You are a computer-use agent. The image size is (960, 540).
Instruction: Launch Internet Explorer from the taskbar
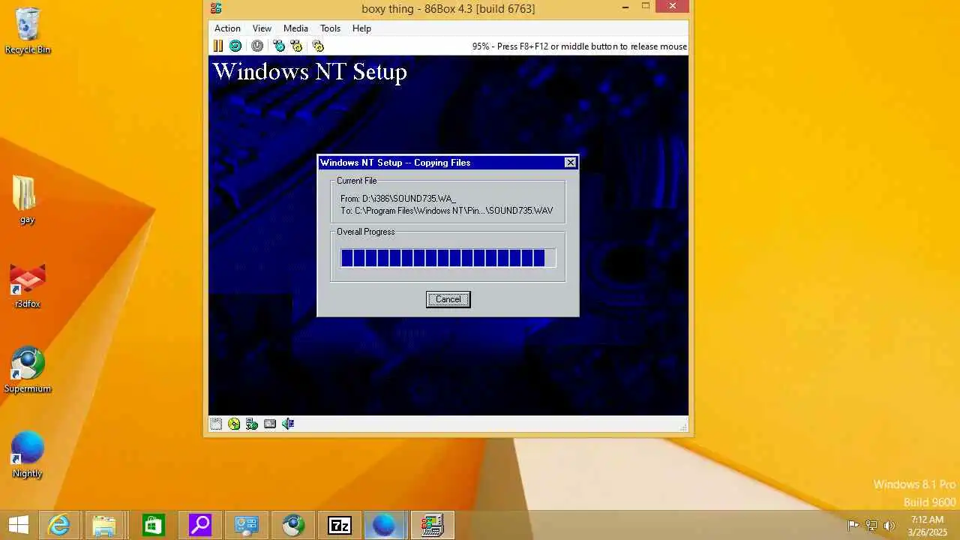58,525
